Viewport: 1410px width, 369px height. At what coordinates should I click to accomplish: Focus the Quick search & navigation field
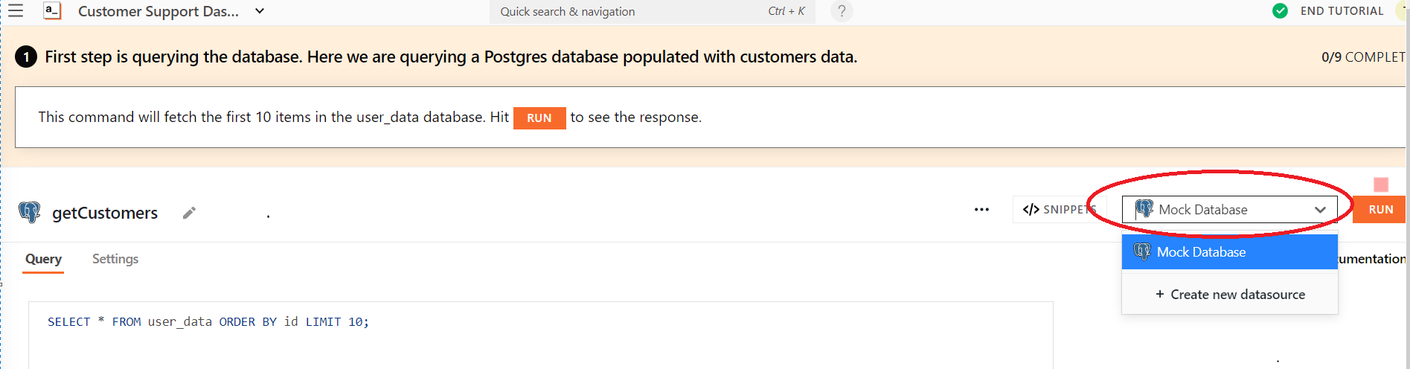pos(632,11)
